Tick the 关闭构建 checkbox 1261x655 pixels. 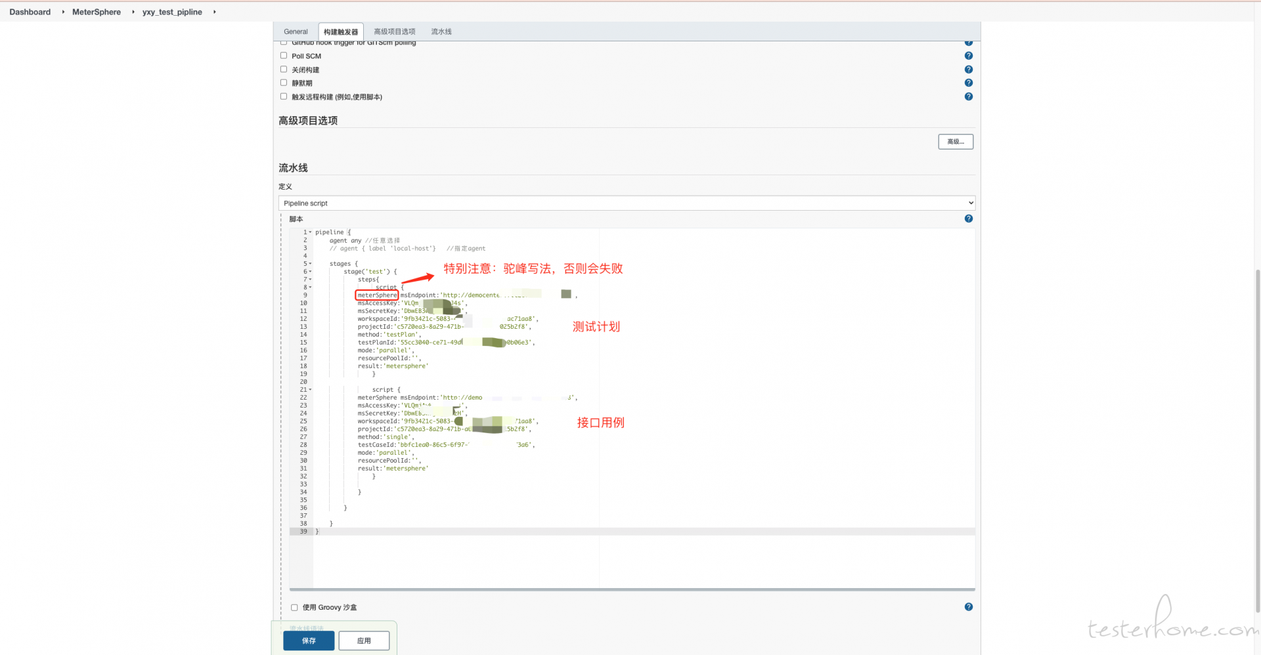point(284,70)
